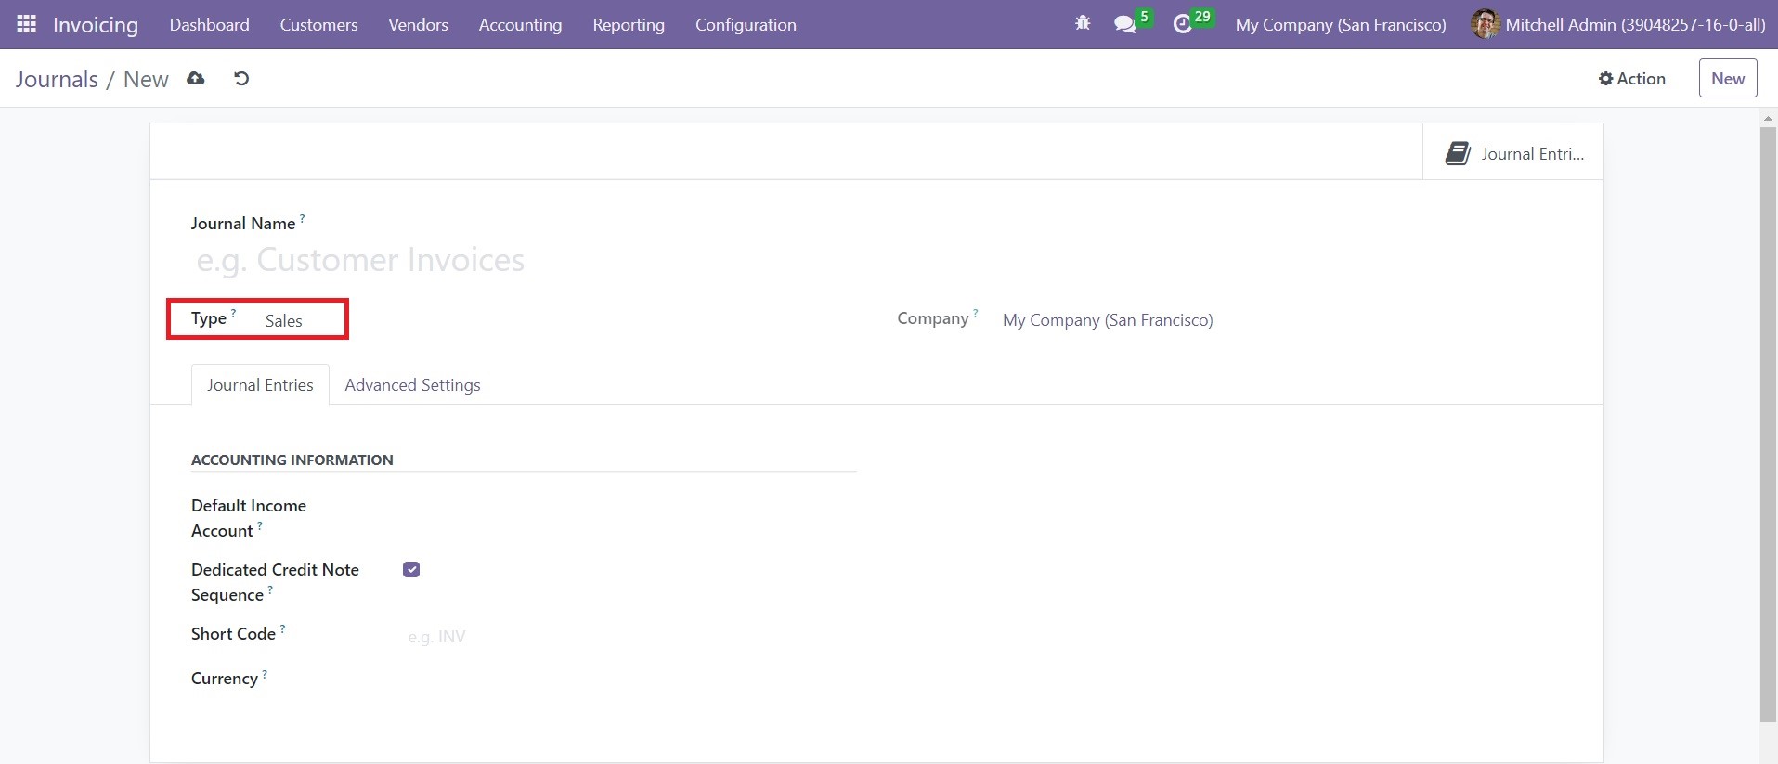
Task: Open the activities clock icon
Action: point(1182,24)
